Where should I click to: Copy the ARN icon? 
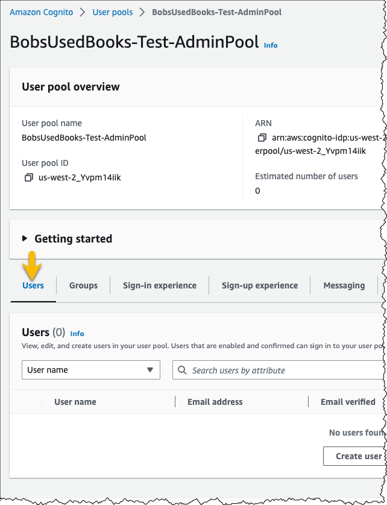pos(262,138)
